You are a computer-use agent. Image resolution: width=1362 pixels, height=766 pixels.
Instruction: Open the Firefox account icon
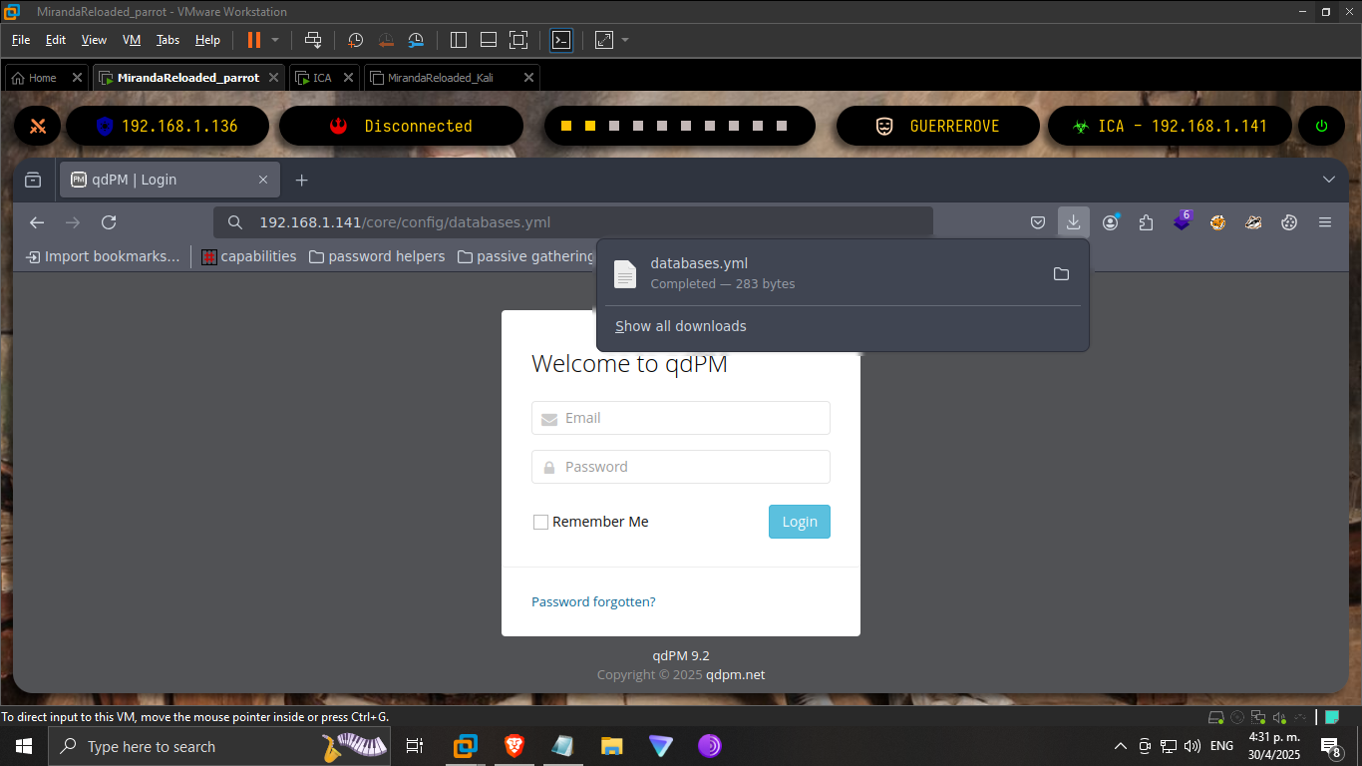tap(1110, 222)
